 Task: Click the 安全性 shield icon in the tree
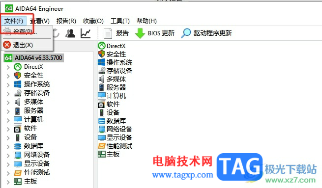point(18,76)
